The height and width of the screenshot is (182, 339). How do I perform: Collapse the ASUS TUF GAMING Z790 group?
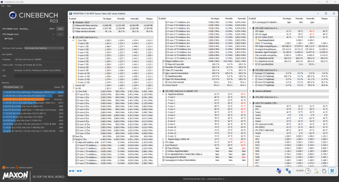pyautogui.click(x=250, y=103)
